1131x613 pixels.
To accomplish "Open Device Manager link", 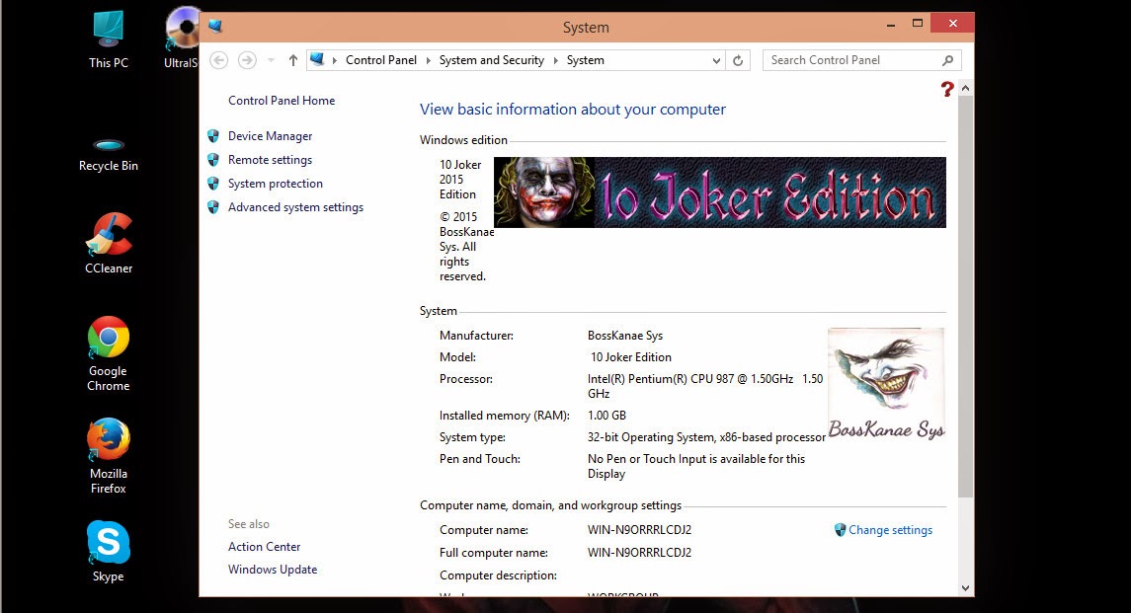I will [270, 135].
